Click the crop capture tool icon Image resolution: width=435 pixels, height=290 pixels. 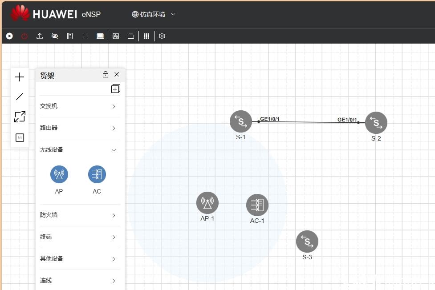click(x=85, y=36)
